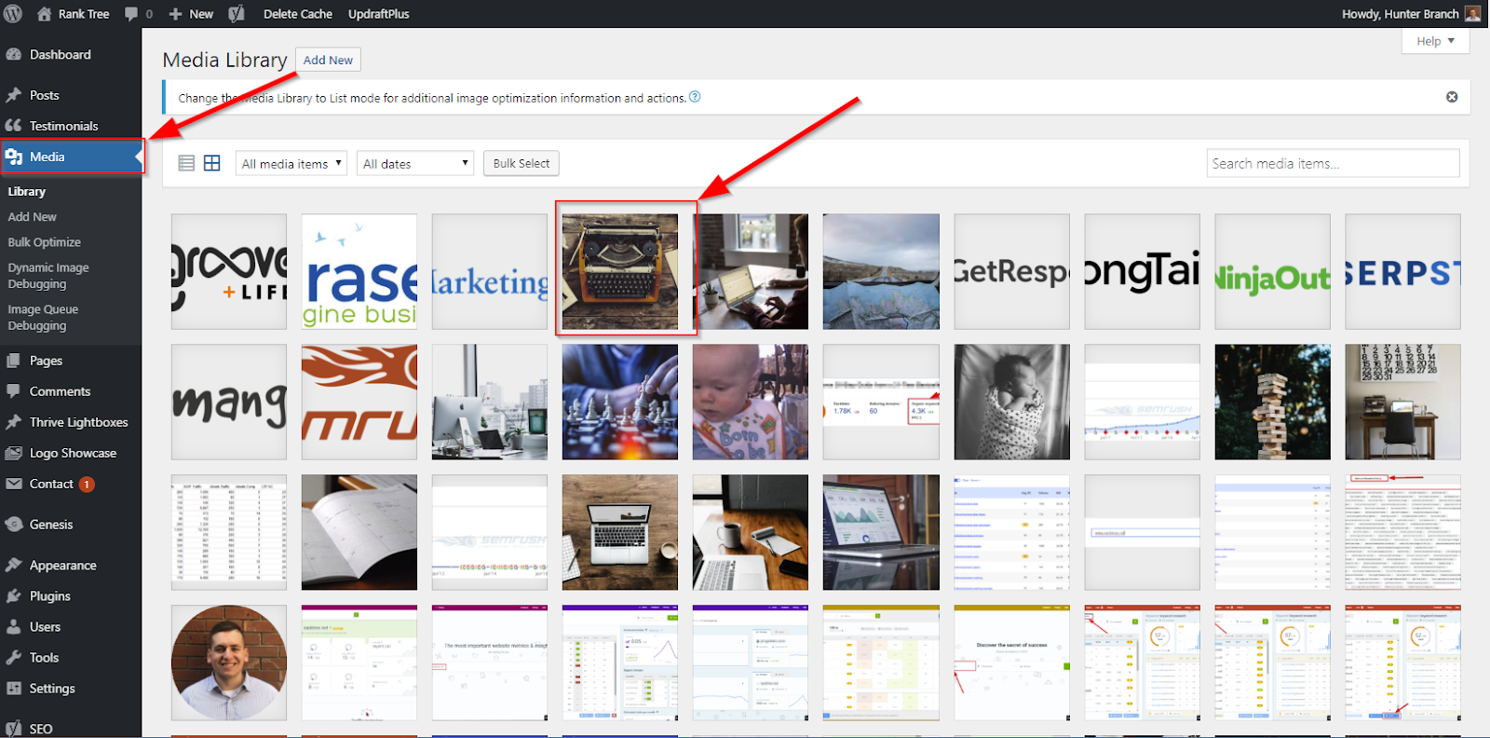Click the Logo Showcase icon
The width and height of the screenshot is (1490, 738).
click(13, 453)
